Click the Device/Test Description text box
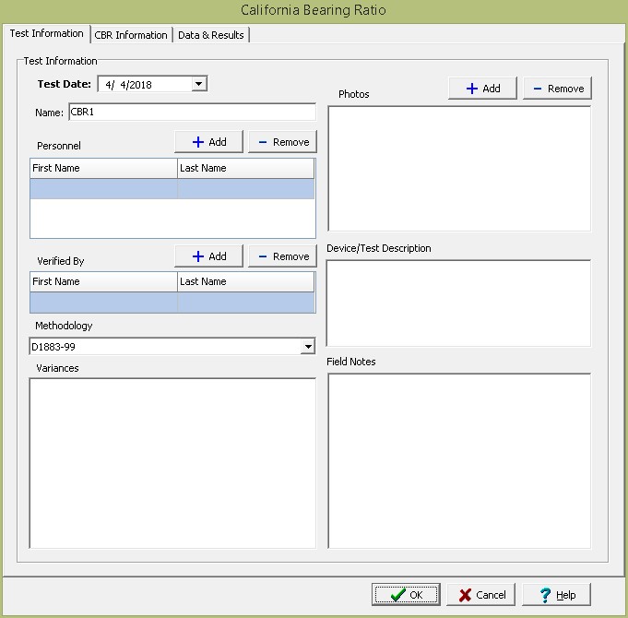The width and height of the screenshot is (628, 618). (x=458, y=303)
